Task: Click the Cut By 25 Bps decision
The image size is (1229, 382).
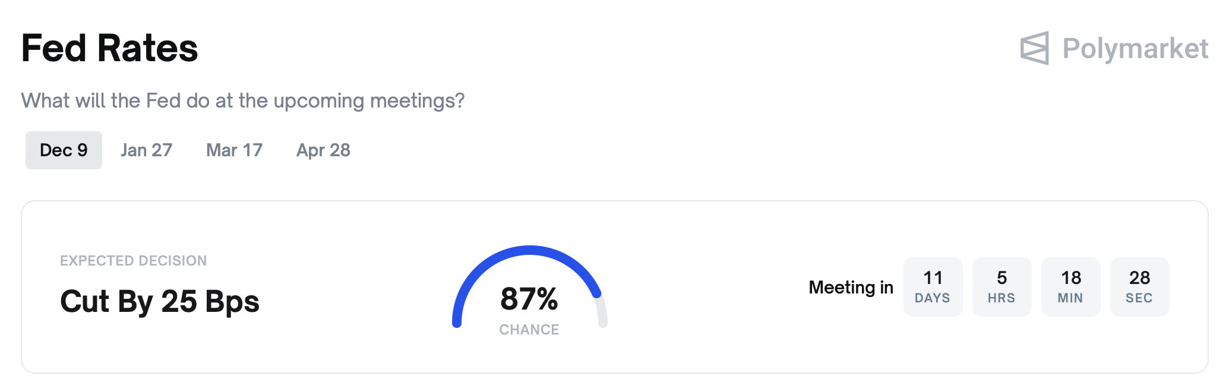Action: click(159, 301)
